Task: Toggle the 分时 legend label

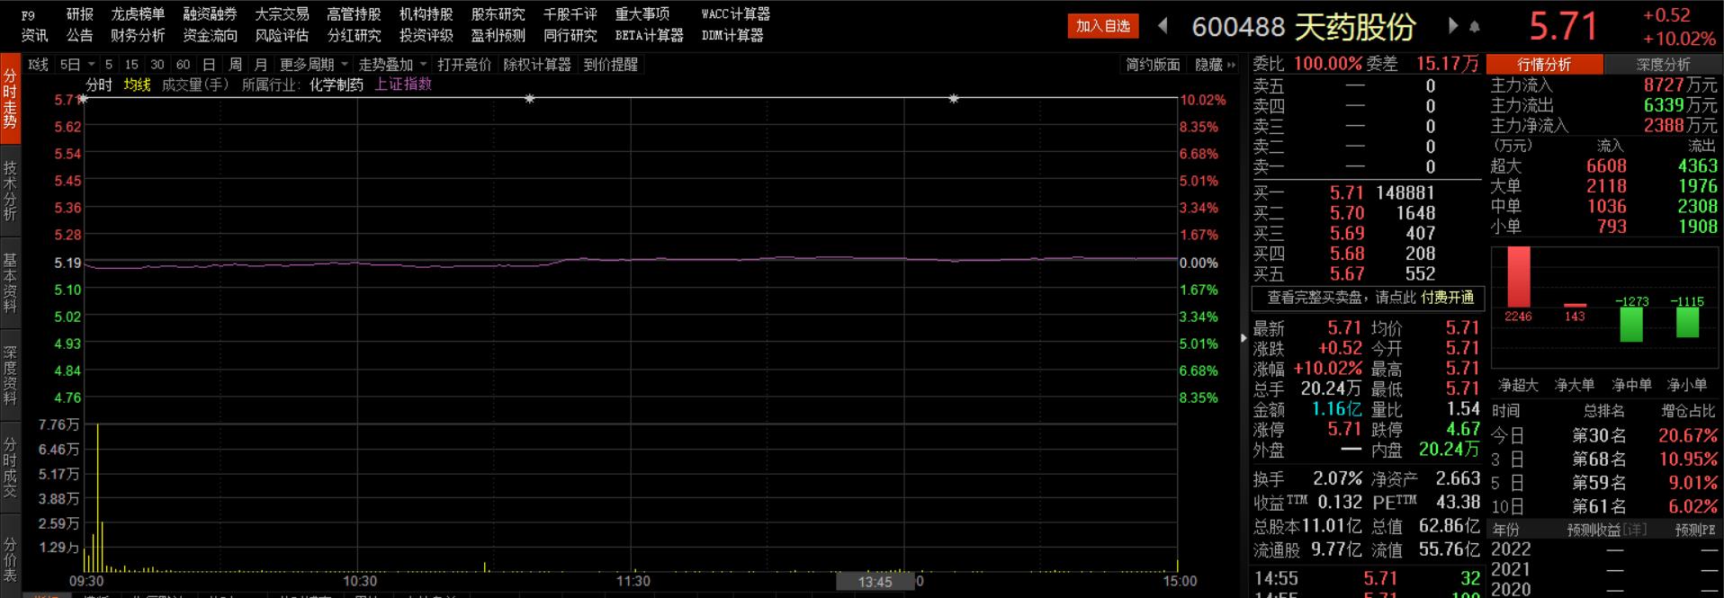Action: click(x=99, y=85)
